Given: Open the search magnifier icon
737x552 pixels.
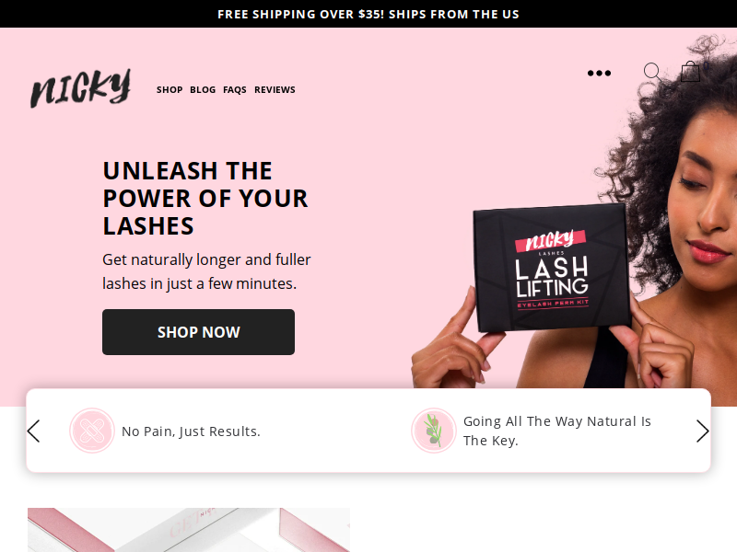Looking at the screenshot, I should 652,72.
